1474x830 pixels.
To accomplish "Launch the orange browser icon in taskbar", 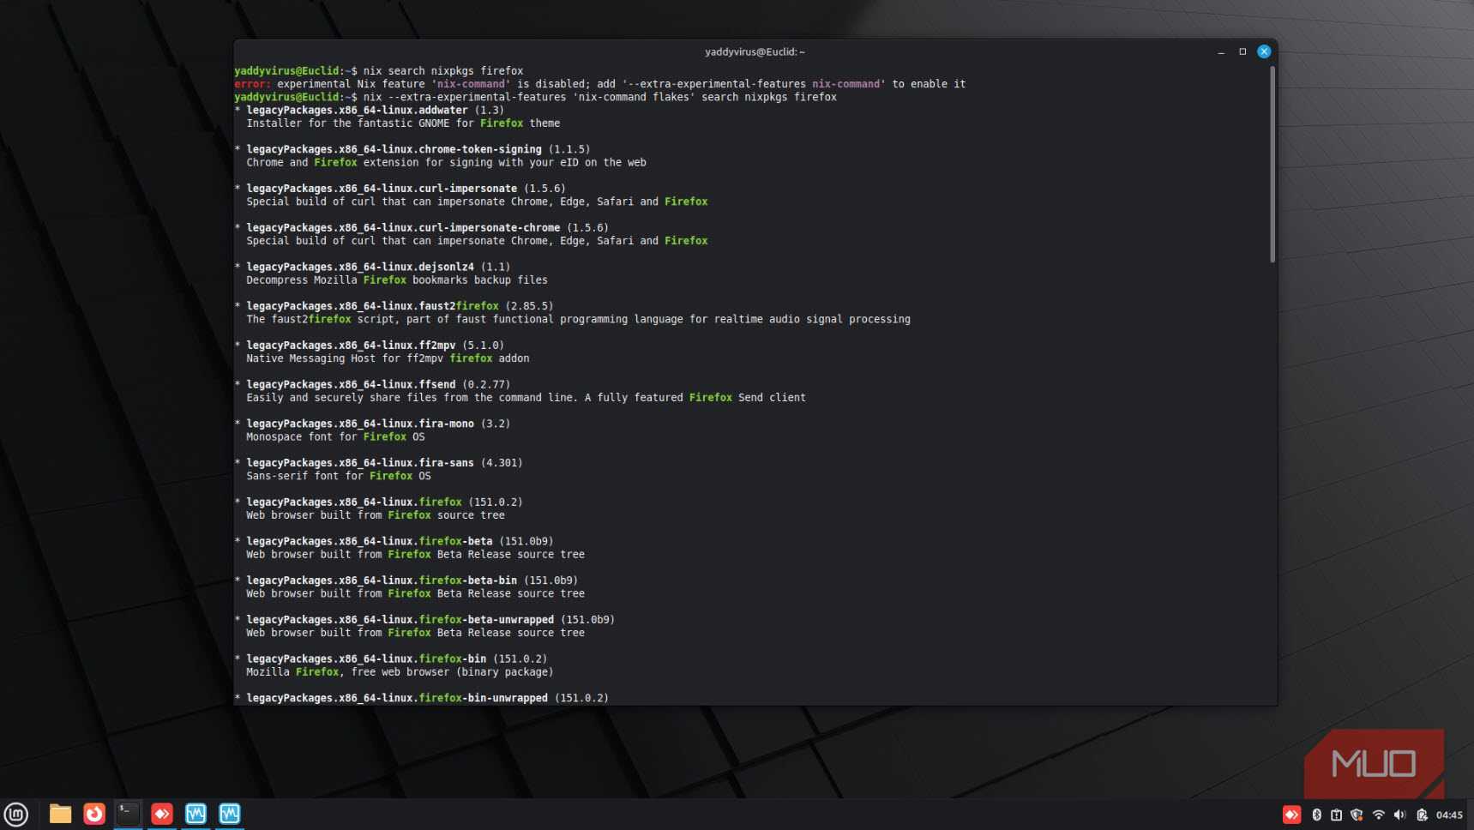I will [94, 814].
